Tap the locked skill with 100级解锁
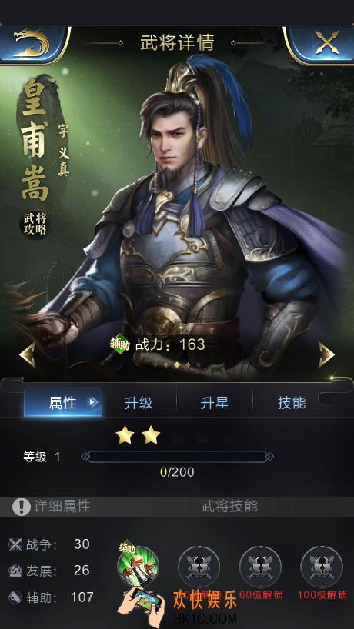This screenshot has height=629, width=354. coord(322,567)
